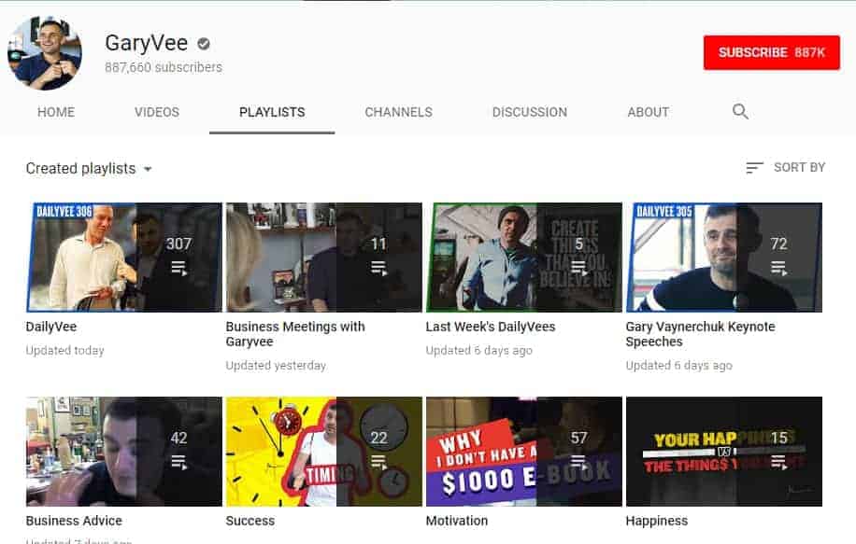
Task: Click the sort lines icon next to SORT BY
Action: 754,167
